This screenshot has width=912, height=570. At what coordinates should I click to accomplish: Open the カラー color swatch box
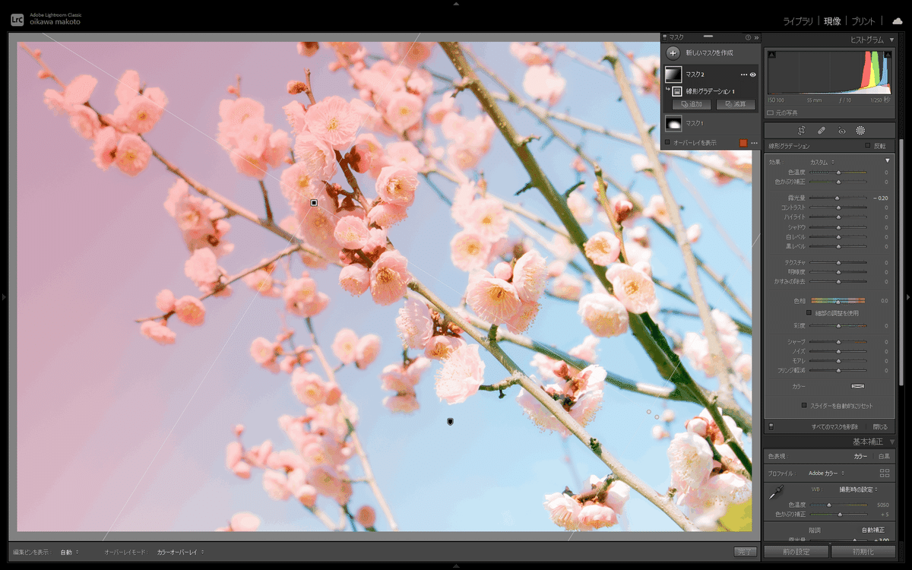pos(857,386)
